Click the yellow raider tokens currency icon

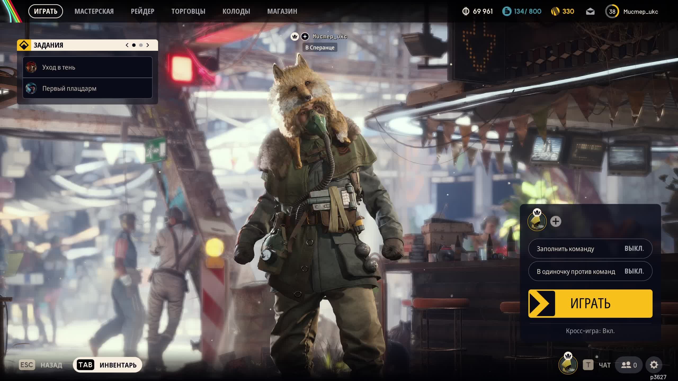point(555,12)
